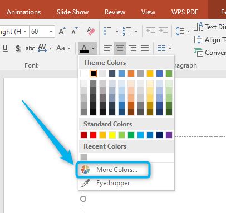Screen dimensions: 226x213
Task: Expand the numbering dropdown arrow
Action: (x=136, y=31)
